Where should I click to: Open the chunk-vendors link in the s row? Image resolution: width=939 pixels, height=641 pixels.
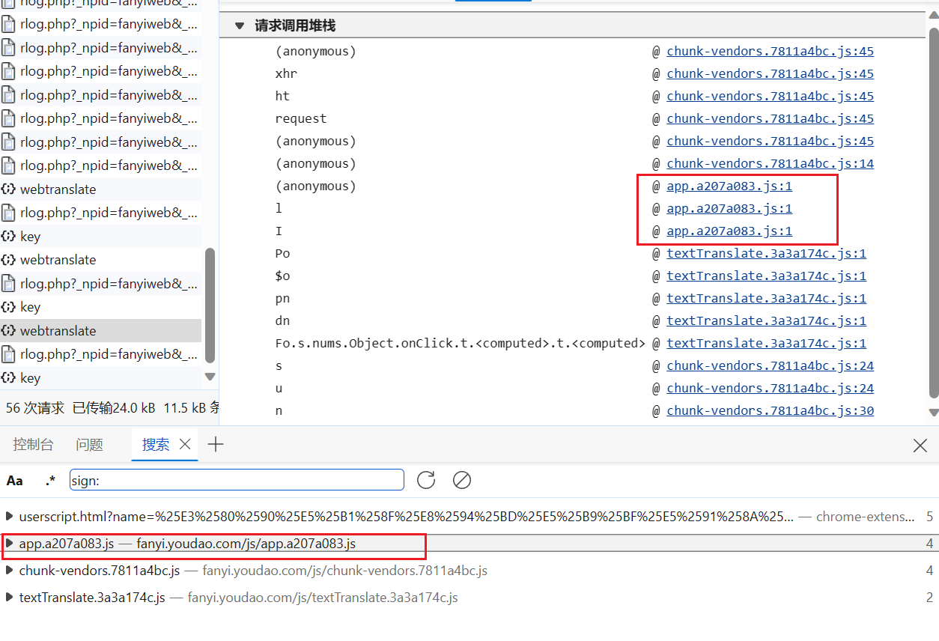coord(770,365)
